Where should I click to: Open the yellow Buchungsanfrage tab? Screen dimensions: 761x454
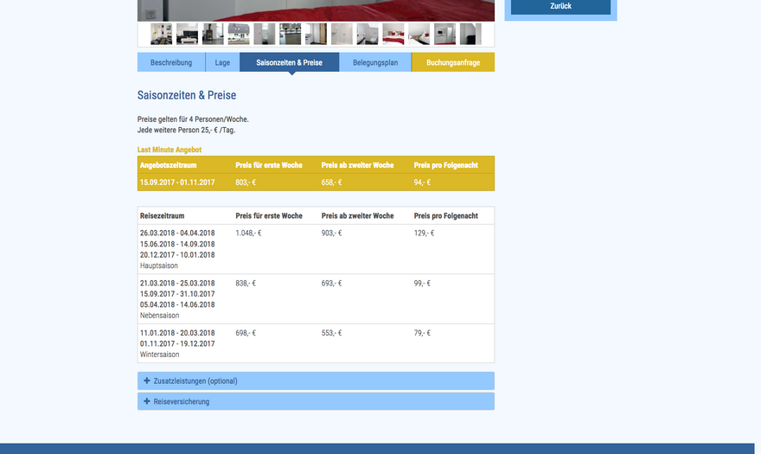pos(453,62)
